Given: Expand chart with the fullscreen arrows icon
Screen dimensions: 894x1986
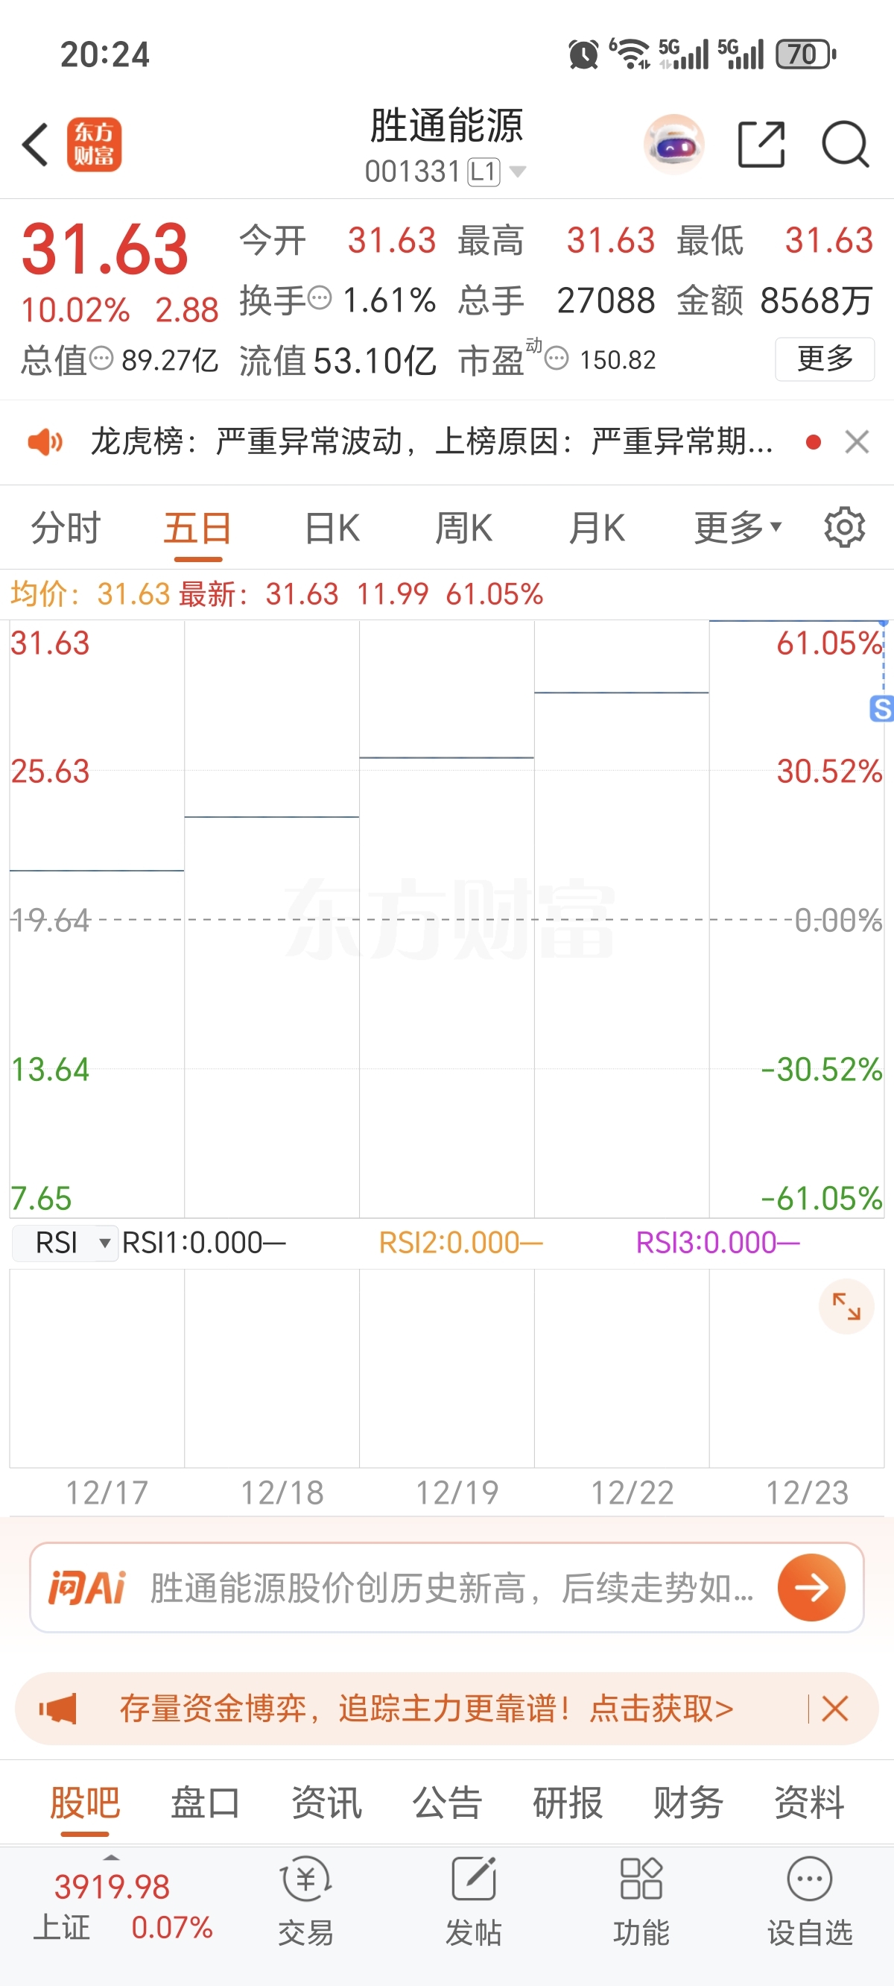Looking at the screenshot, I should click(846, 1307).
